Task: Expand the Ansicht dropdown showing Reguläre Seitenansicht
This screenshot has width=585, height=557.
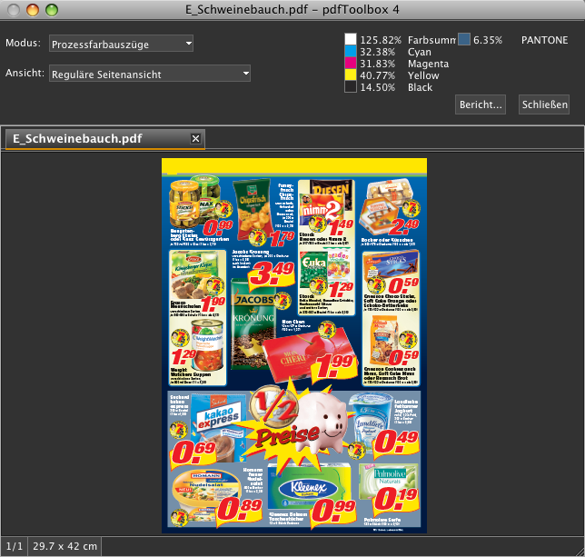Action: tap(150, 73)
